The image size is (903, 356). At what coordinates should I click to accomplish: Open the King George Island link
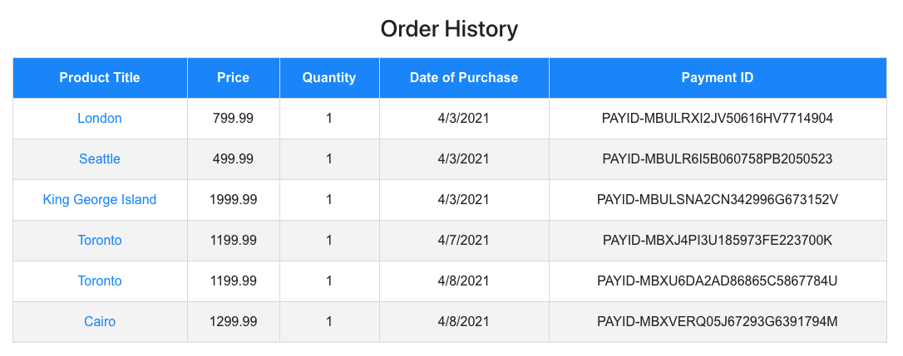tap(100, 199)
